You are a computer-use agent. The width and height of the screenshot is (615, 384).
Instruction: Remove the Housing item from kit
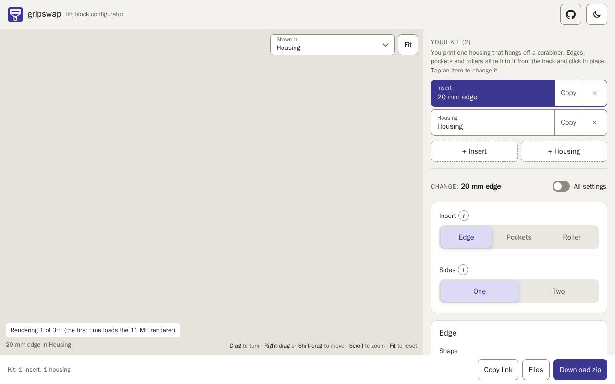(x=594, y=123)
